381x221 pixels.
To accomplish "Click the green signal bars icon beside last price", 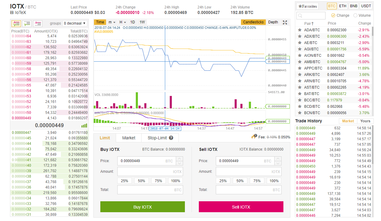I will click(84, 125).
